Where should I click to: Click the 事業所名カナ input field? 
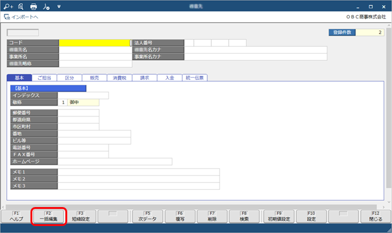pos(256,57)
